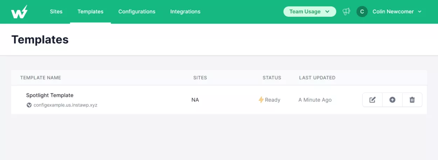Switch to the Integrations tab
The height and width of the screenshot is (160, 438).
[x=185, y=12]
